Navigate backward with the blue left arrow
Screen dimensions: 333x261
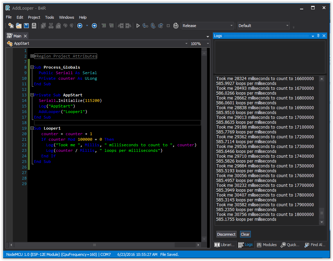[x=80, y=26]
